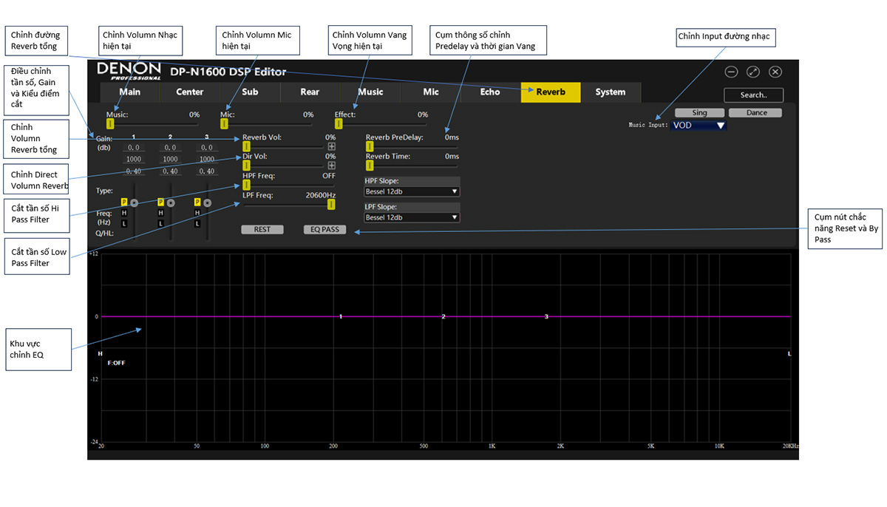Open the Main tab
Viewport: 887px width, 507px height.
point(129,92)
